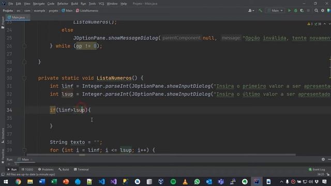Image resolution: width=331 pixels, height=186 pixels.
Task: Open the Help menu
Action: 124,4
